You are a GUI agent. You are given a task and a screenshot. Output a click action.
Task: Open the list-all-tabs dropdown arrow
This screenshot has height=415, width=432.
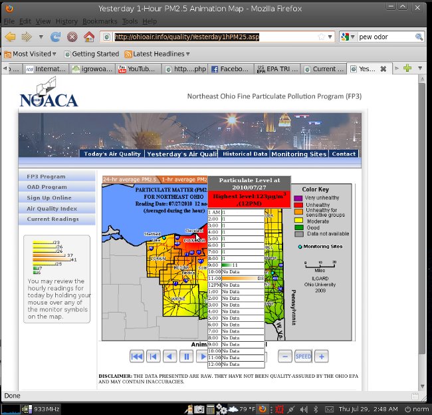[x=420, y=69]
